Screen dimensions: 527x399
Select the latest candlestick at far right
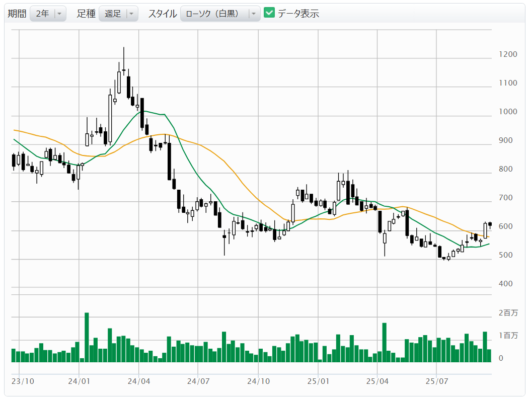(x=490, y=224)
